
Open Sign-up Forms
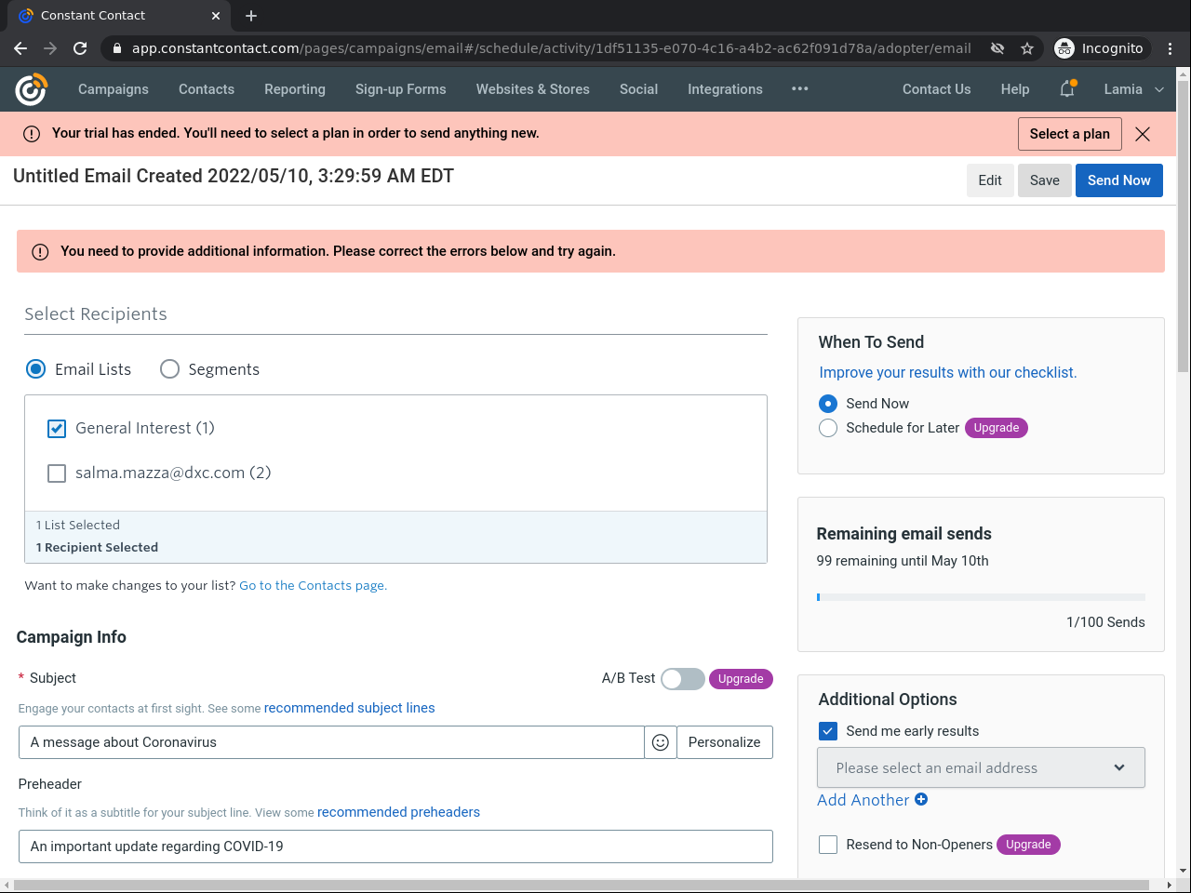pos(401,89)
